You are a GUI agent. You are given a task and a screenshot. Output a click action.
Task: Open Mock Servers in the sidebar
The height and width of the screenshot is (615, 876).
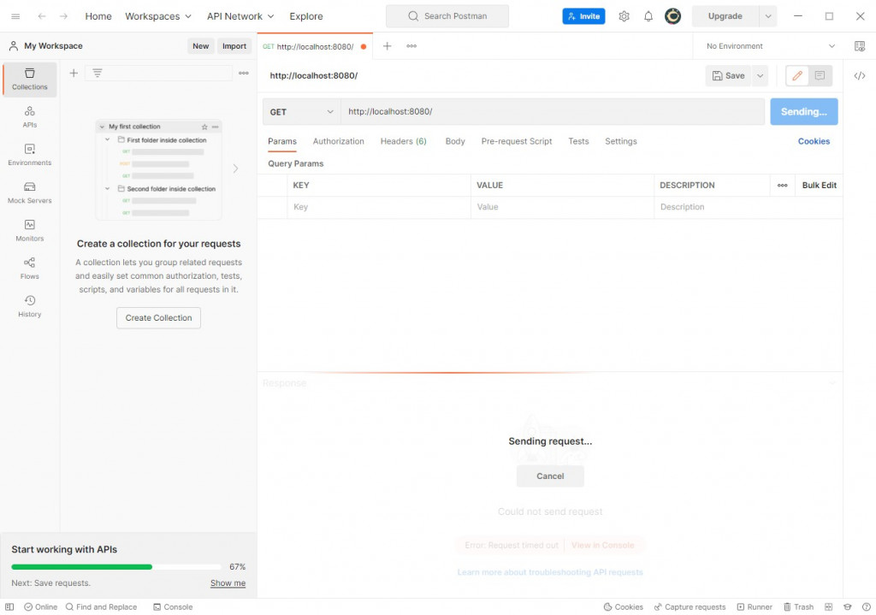(30, 192)
